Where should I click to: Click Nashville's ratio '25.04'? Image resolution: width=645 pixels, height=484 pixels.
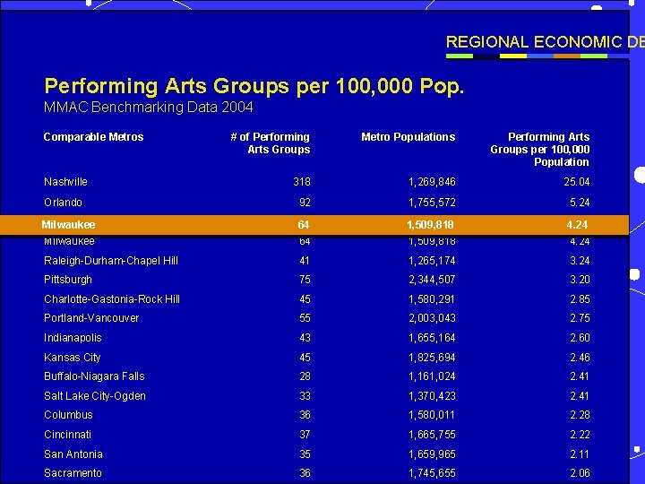(x=577, y=182)
